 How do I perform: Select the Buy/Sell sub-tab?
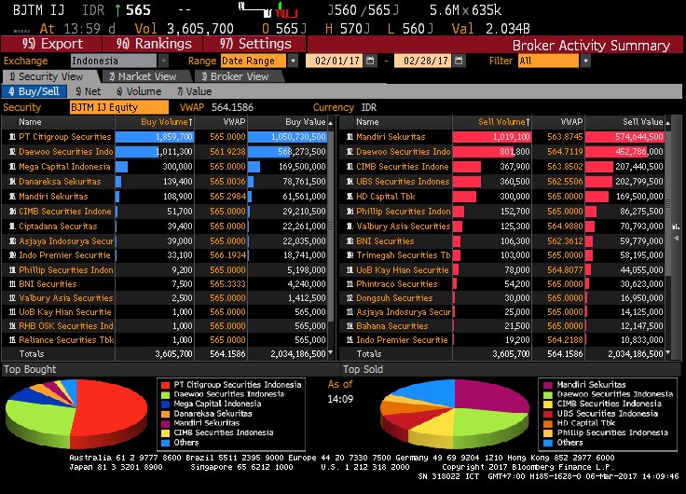(x=34, y=91)
